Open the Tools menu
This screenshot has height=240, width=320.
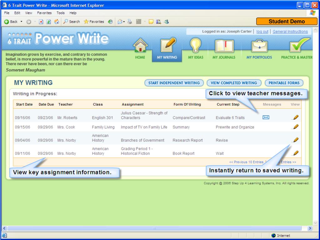click(61, 13)
